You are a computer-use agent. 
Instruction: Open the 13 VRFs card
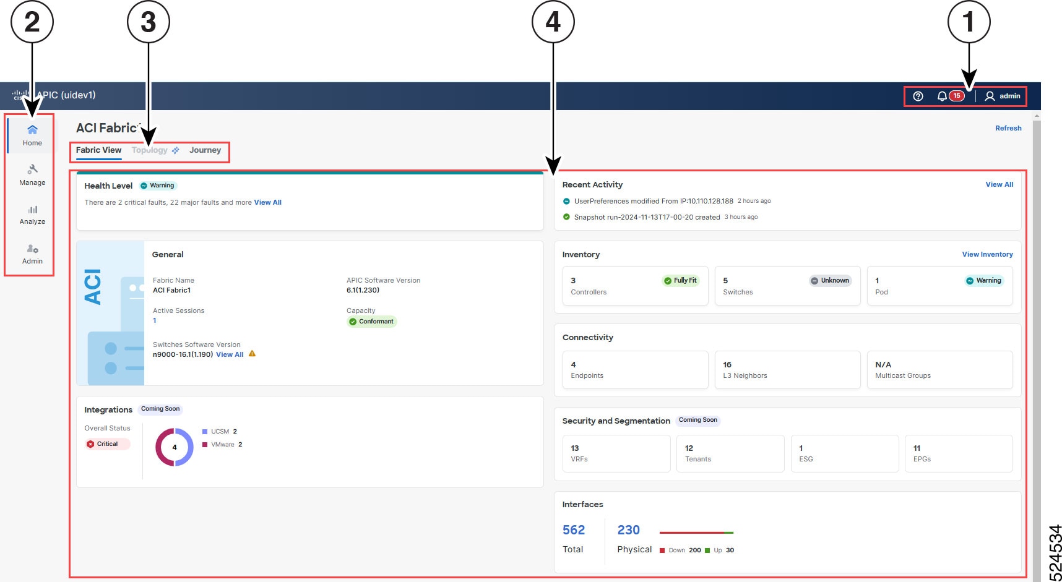[616, 453]
